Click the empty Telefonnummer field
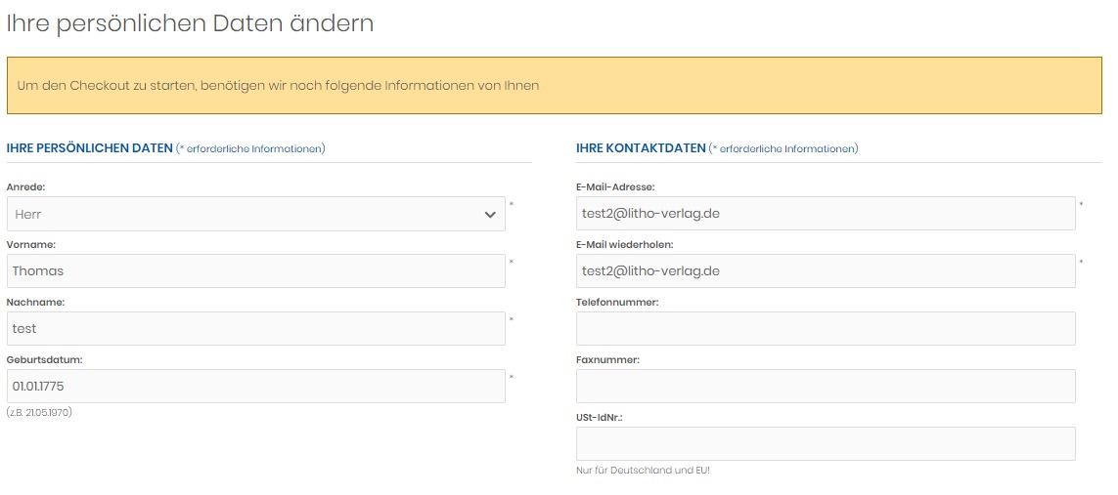 point(826,329)
